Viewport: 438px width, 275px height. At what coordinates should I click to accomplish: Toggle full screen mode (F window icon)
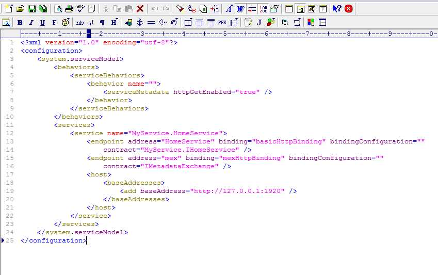click(323, 9)
